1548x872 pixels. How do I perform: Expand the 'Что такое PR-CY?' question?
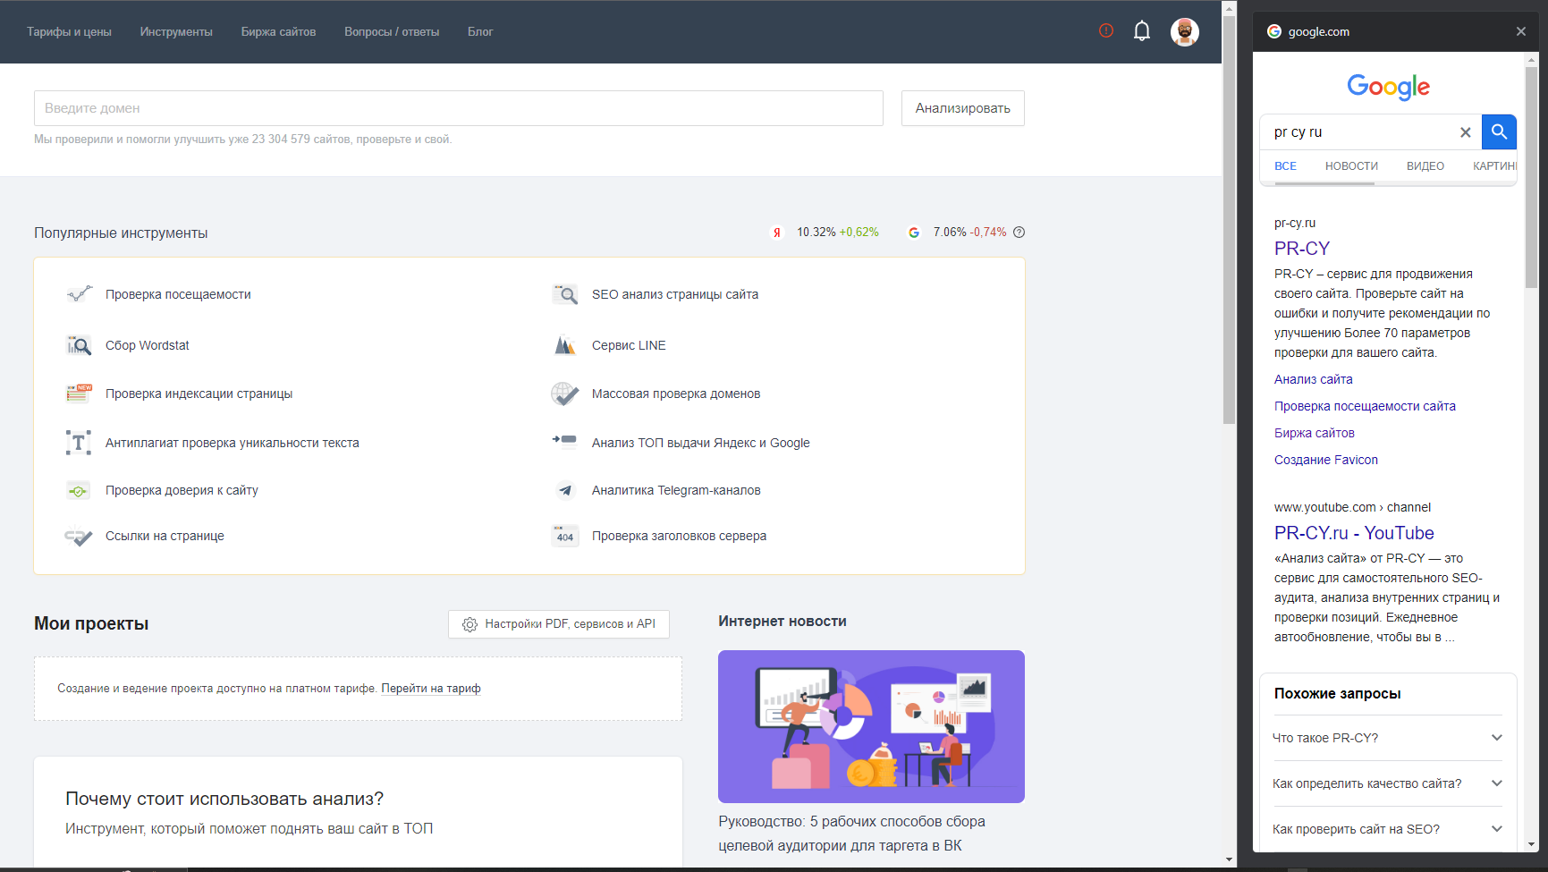1496,738
